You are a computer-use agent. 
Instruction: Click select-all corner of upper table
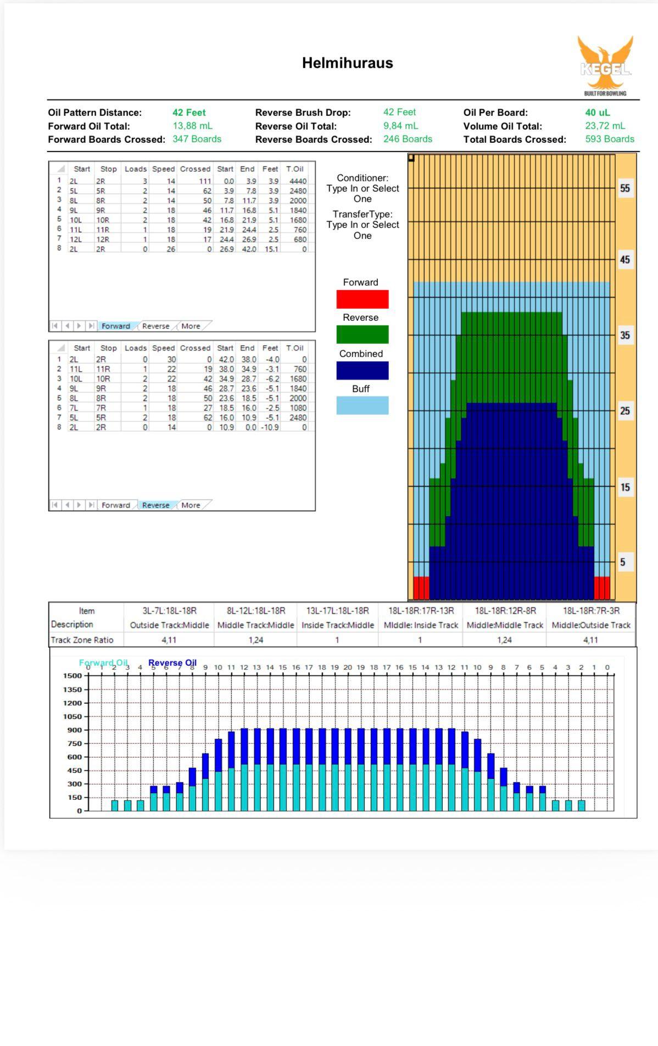60,169
